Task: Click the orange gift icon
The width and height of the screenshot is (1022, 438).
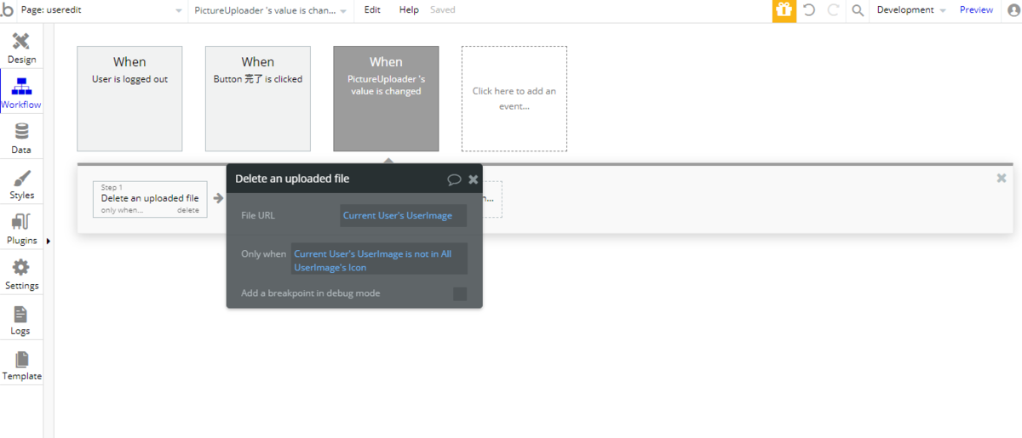Action: coord(784,10)
